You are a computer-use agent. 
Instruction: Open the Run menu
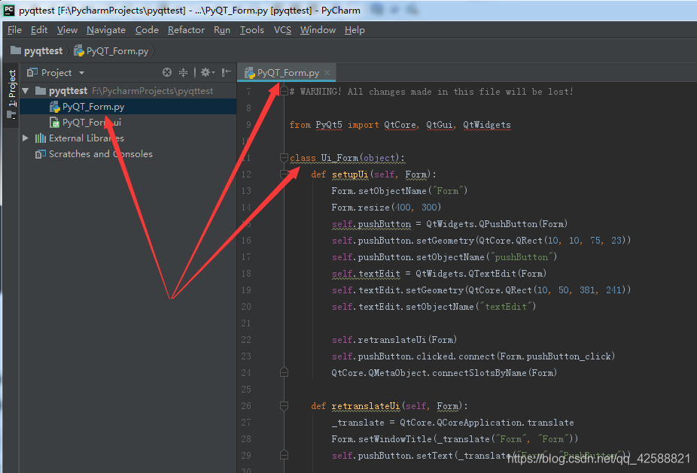click(x=222, y=30)
